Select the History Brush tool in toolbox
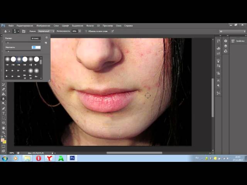The height and width of the screenshot is (185, 247). coord(3,84)
